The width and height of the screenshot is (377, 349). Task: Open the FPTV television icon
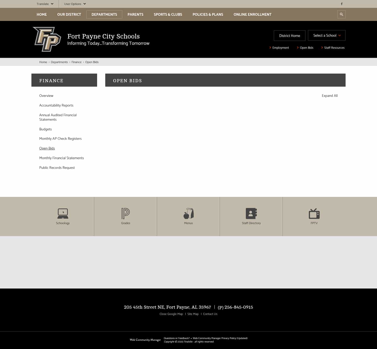pos(314,214)
